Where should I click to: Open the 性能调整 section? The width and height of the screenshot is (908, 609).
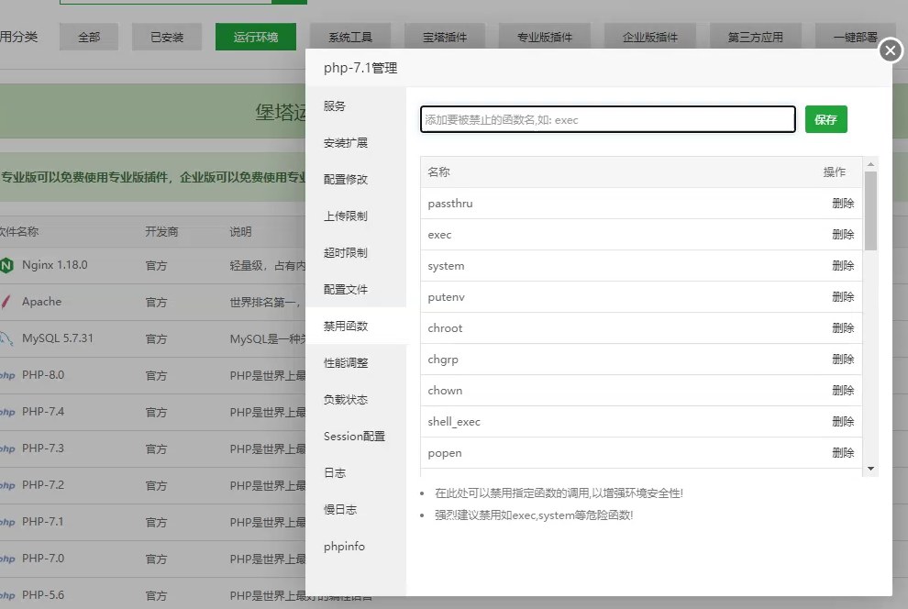(356, 363)
